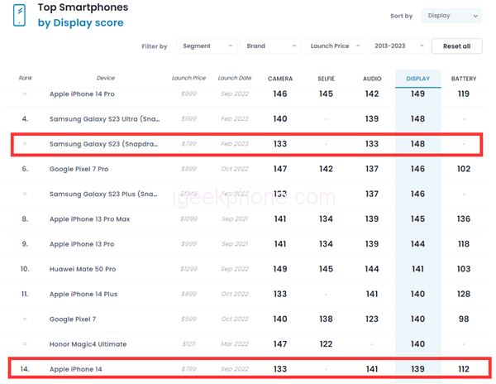The width and height of the screenshot is (496, 384).
Task: Open the 2013-2023 date range dropdown
Action: (399, 46)
